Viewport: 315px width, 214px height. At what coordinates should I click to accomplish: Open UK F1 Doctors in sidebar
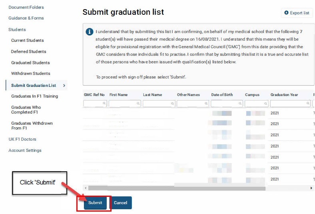[x=22, y=139]
